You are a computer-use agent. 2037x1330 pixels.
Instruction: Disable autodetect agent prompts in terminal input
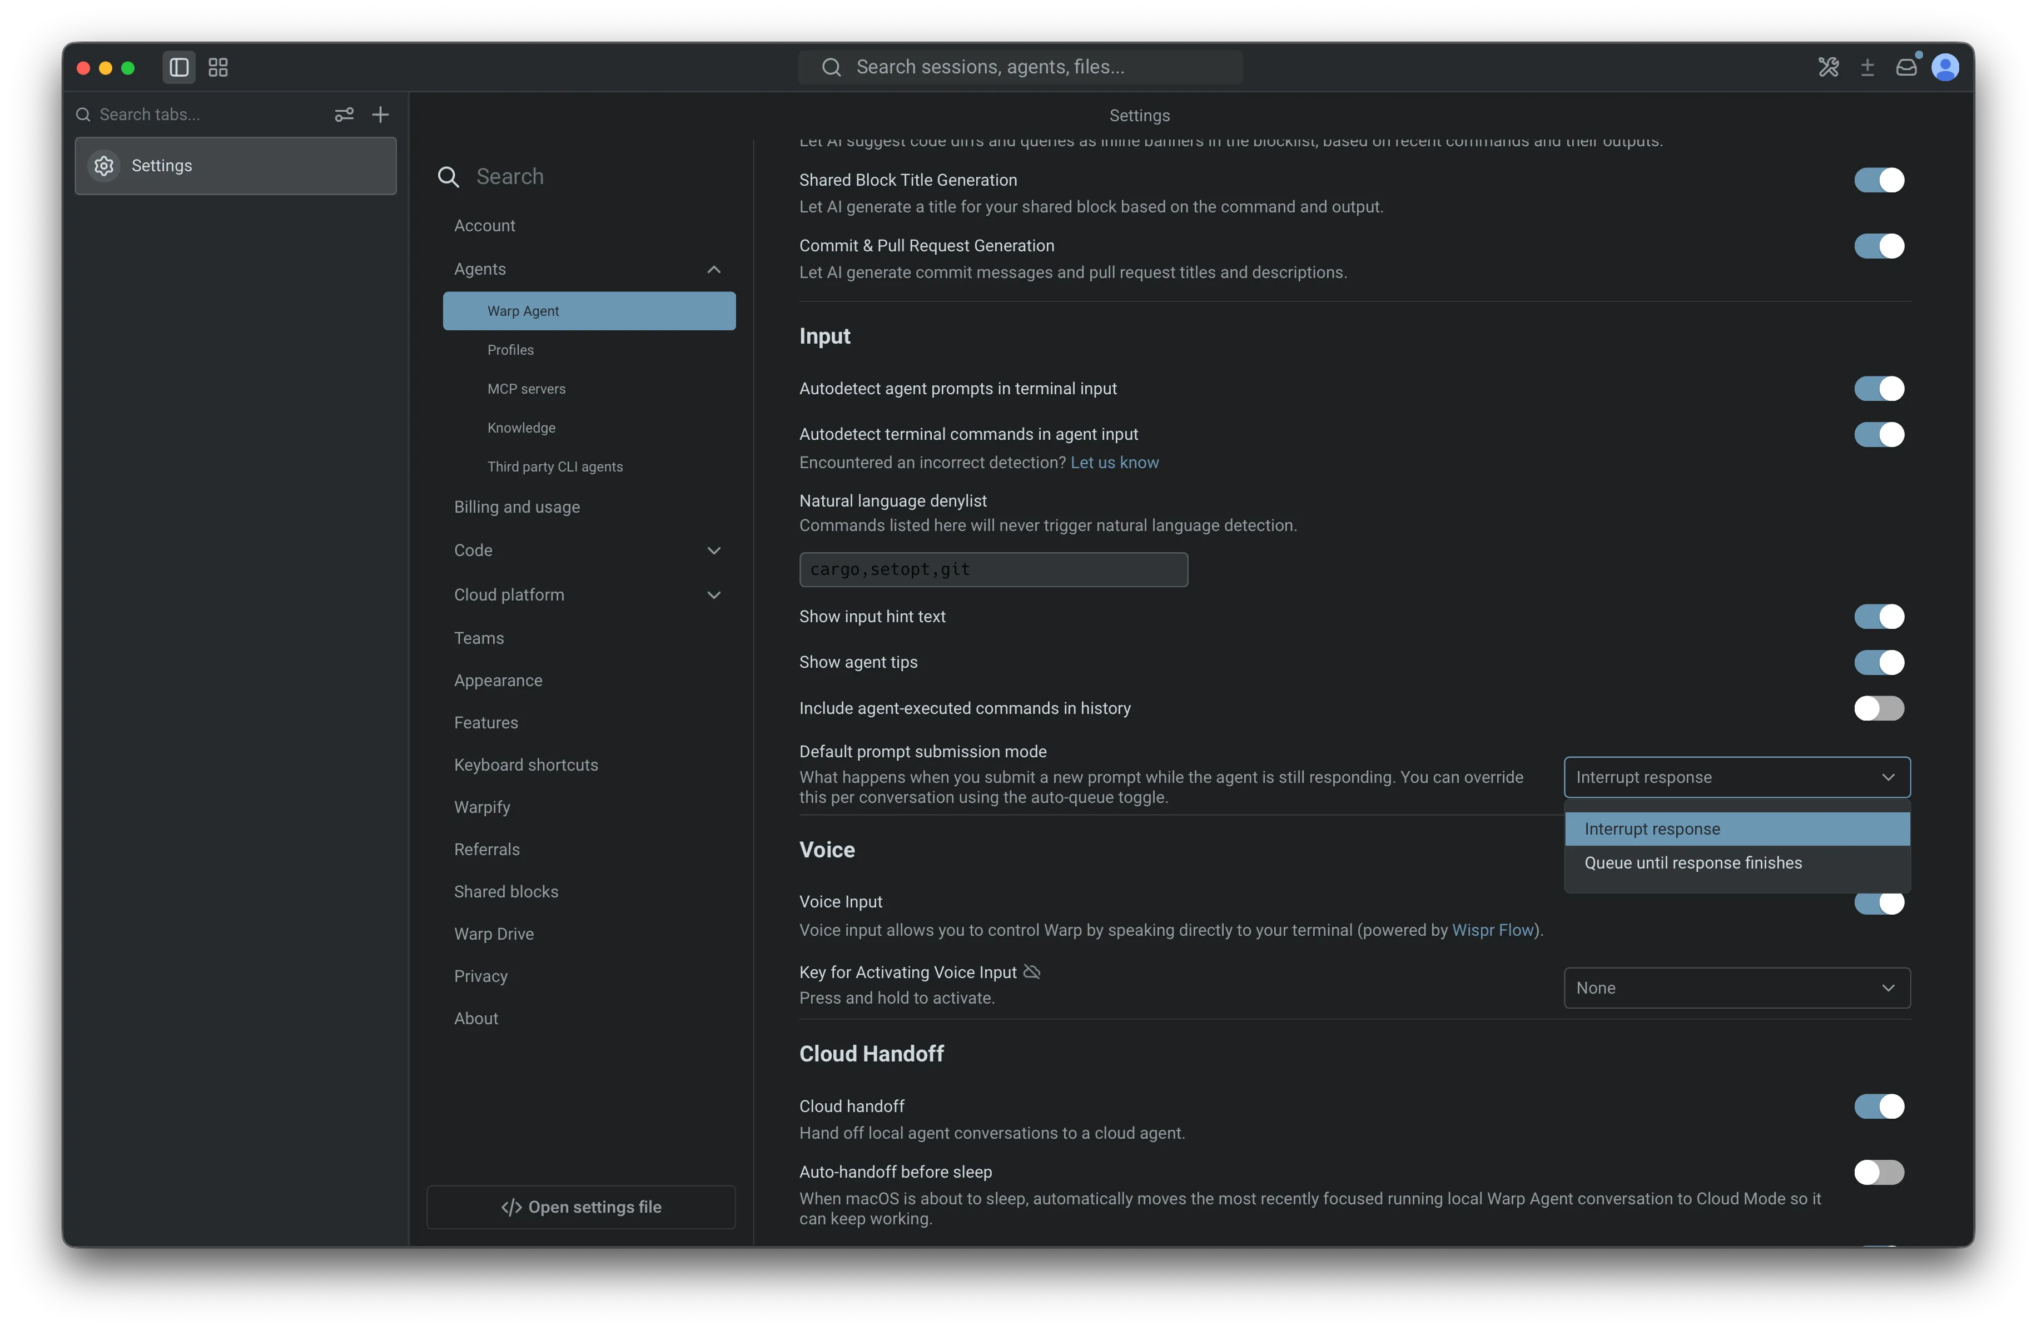pyautogui.click(x=1879, y=389)
